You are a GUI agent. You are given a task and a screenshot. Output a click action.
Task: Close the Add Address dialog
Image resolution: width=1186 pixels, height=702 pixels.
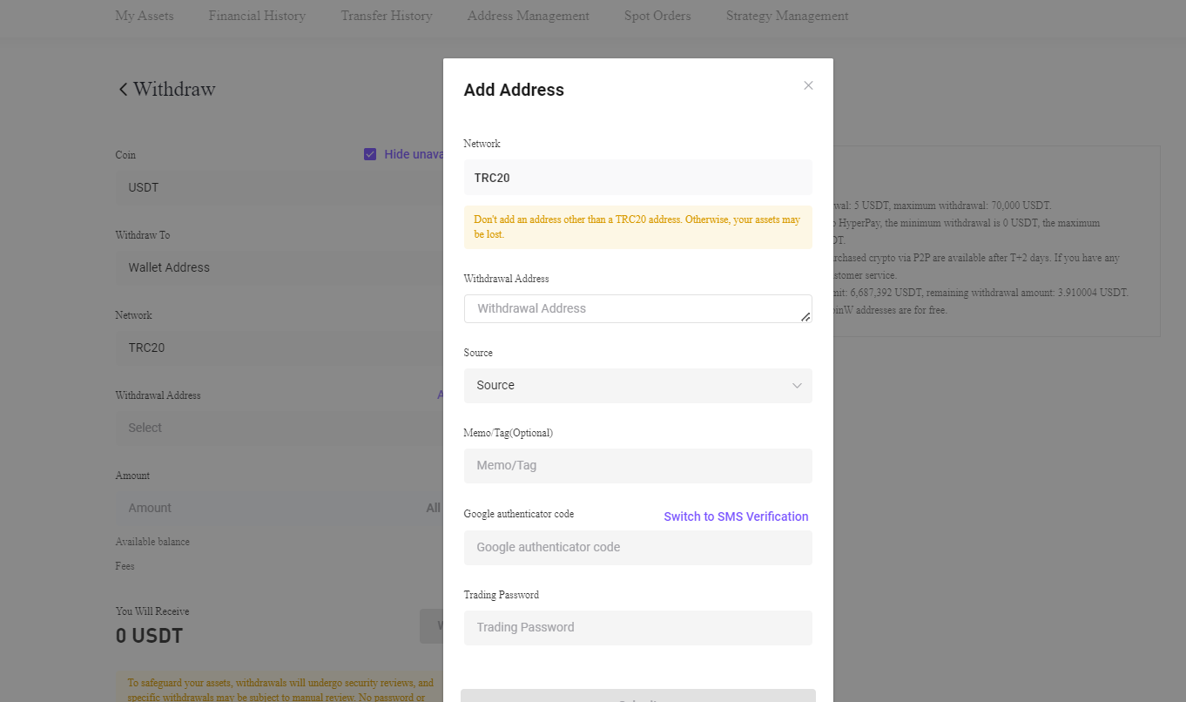coord(808,84)
